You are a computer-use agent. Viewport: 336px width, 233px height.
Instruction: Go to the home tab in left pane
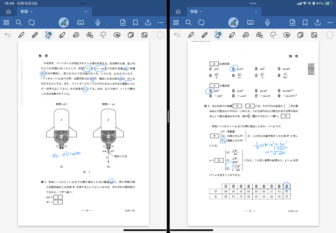[x=9, y=11]
